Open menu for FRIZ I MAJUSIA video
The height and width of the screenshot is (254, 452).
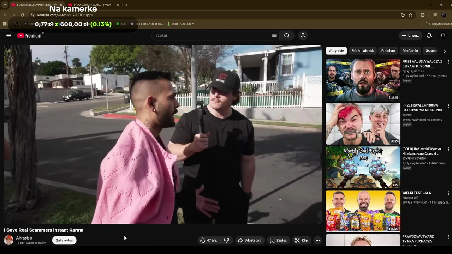coord(448,62)
